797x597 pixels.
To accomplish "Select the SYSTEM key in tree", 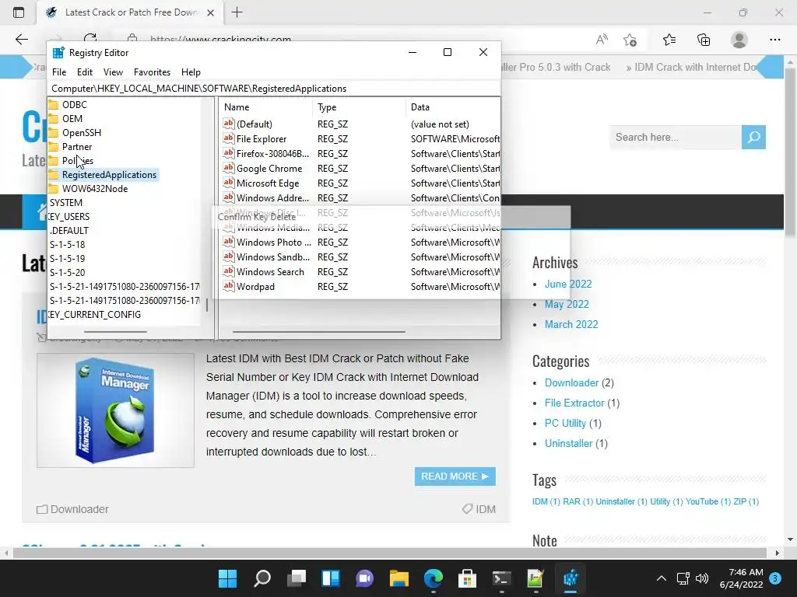I will [65, 203].
